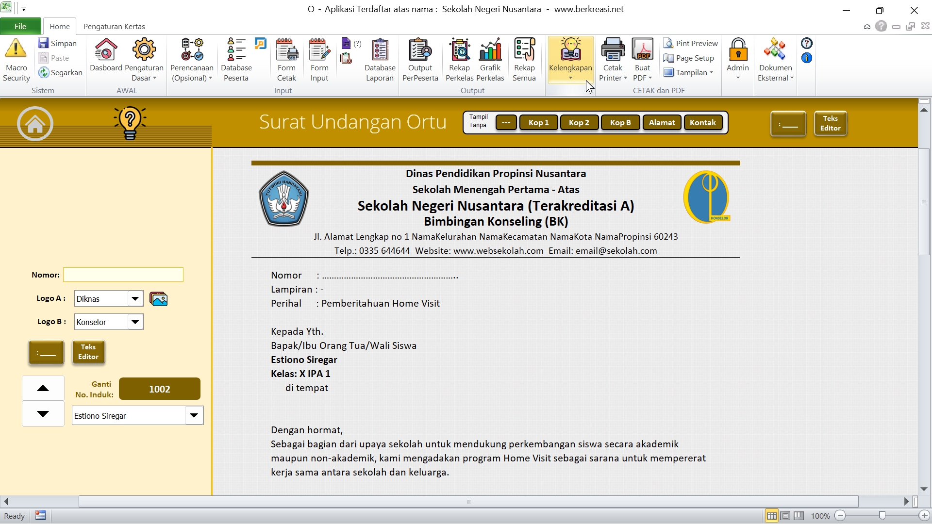Click the Simpan save button

pyautogui.click(x=57, y=43)
